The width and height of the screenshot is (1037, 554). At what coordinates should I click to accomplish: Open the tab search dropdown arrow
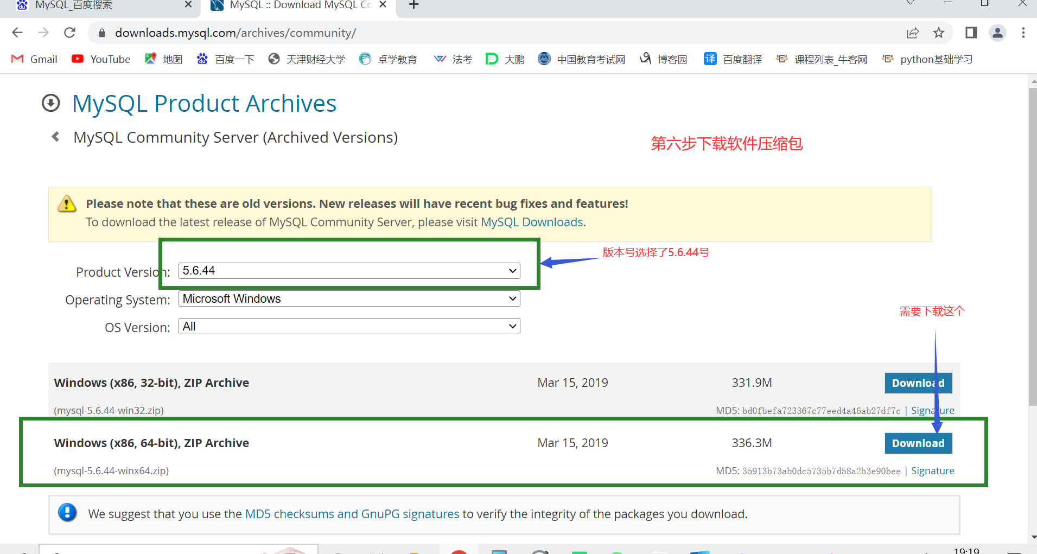[x=911, y=3]
